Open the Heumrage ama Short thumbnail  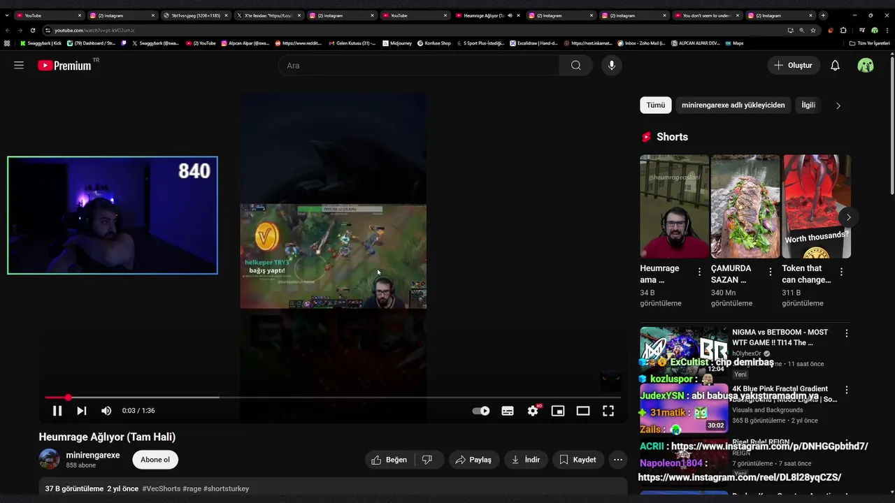click(x=674, y=207)
